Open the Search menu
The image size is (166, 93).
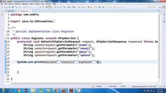point(32,4)
